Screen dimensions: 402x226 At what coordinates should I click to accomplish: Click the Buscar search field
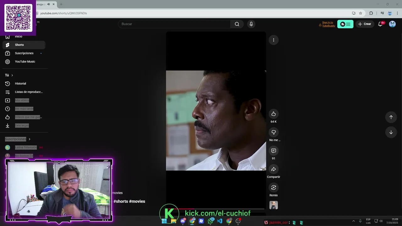coord(174,24)
